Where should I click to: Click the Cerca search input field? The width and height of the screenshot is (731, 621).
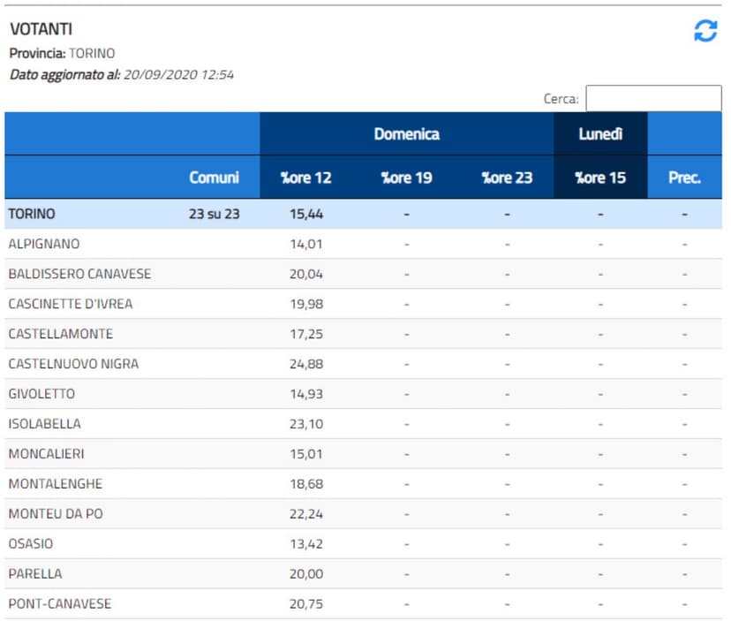[653, 98]
